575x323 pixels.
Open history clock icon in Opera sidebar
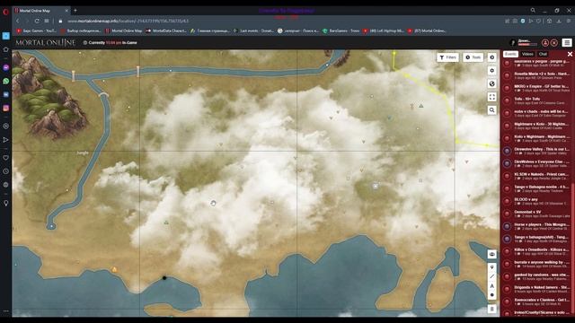(6, 171)
